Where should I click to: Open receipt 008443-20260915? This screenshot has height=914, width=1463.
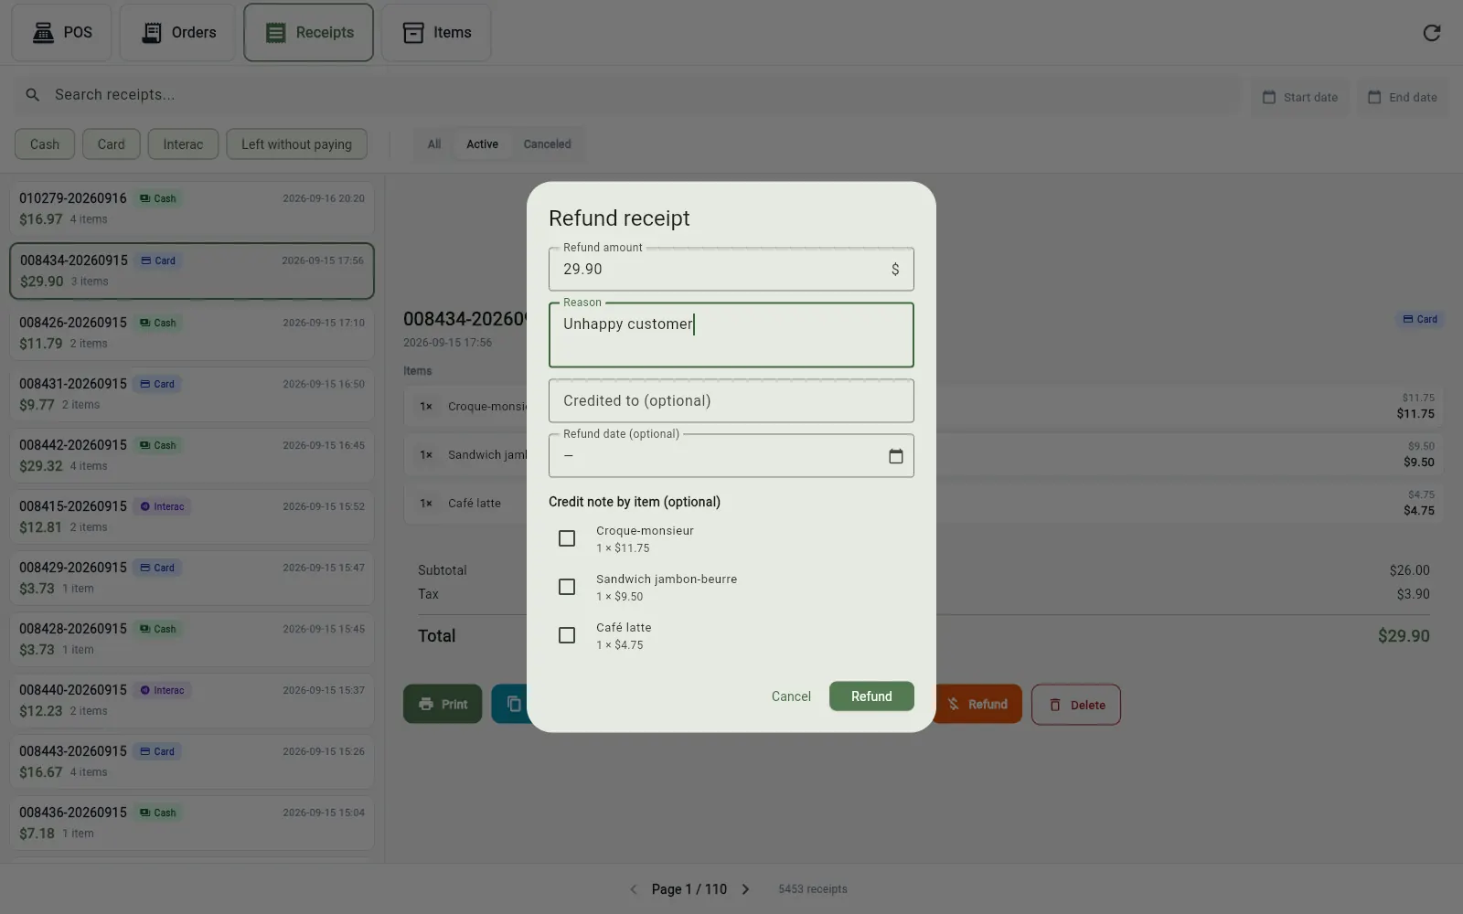pos(192,762)
